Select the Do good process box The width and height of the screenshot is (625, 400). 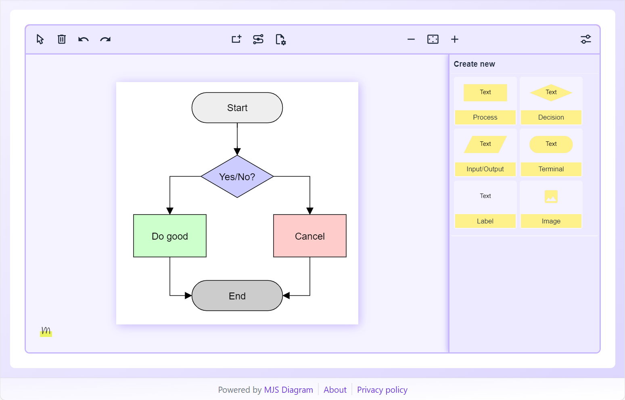(x=170, y=236)
